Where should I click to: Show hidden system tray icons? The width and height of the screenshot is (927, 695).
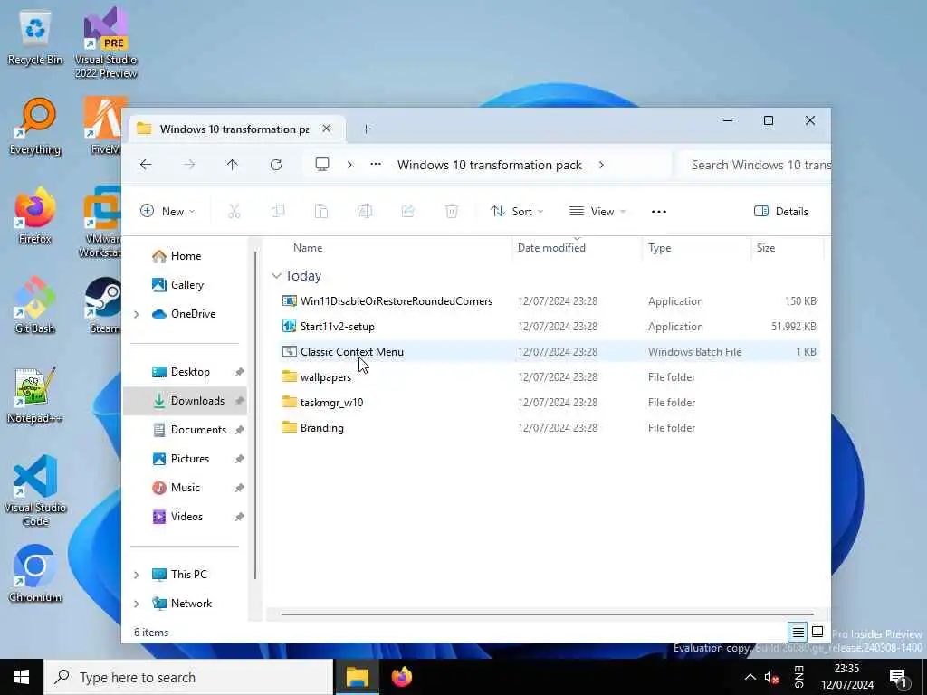(x=750, y=677)
